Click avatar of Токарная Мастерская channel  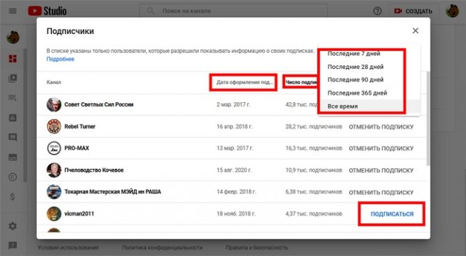54,192
